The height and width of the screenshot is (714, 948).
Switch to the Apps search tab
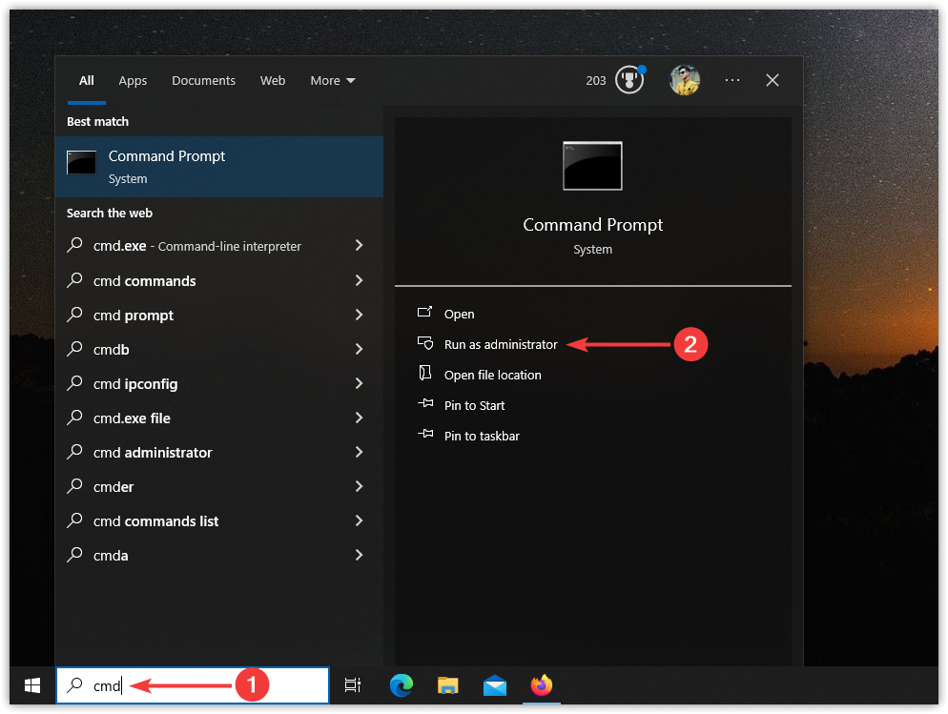pos(133,81)
